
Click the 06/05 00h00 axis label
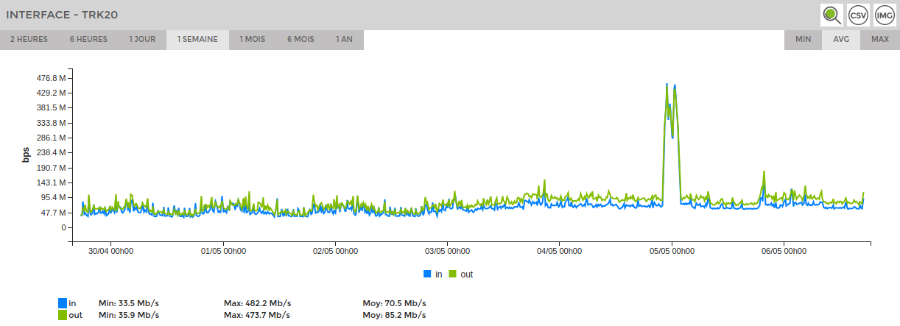(784, 251)
